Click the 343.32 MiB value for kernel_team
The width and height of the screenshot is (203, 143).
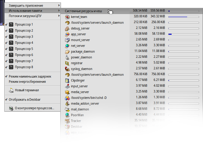point(158,16)
